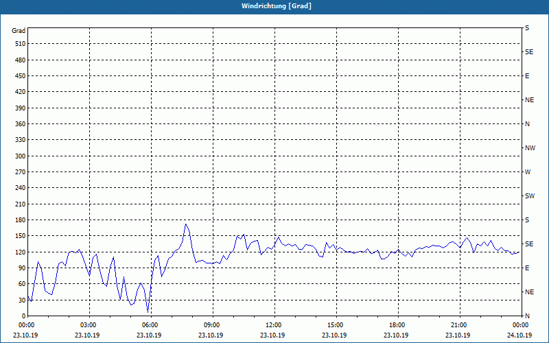Select the E compass label level with 90
Image resolution: width=549 pixels, height=343 pixels.
[x=527, y=268]
